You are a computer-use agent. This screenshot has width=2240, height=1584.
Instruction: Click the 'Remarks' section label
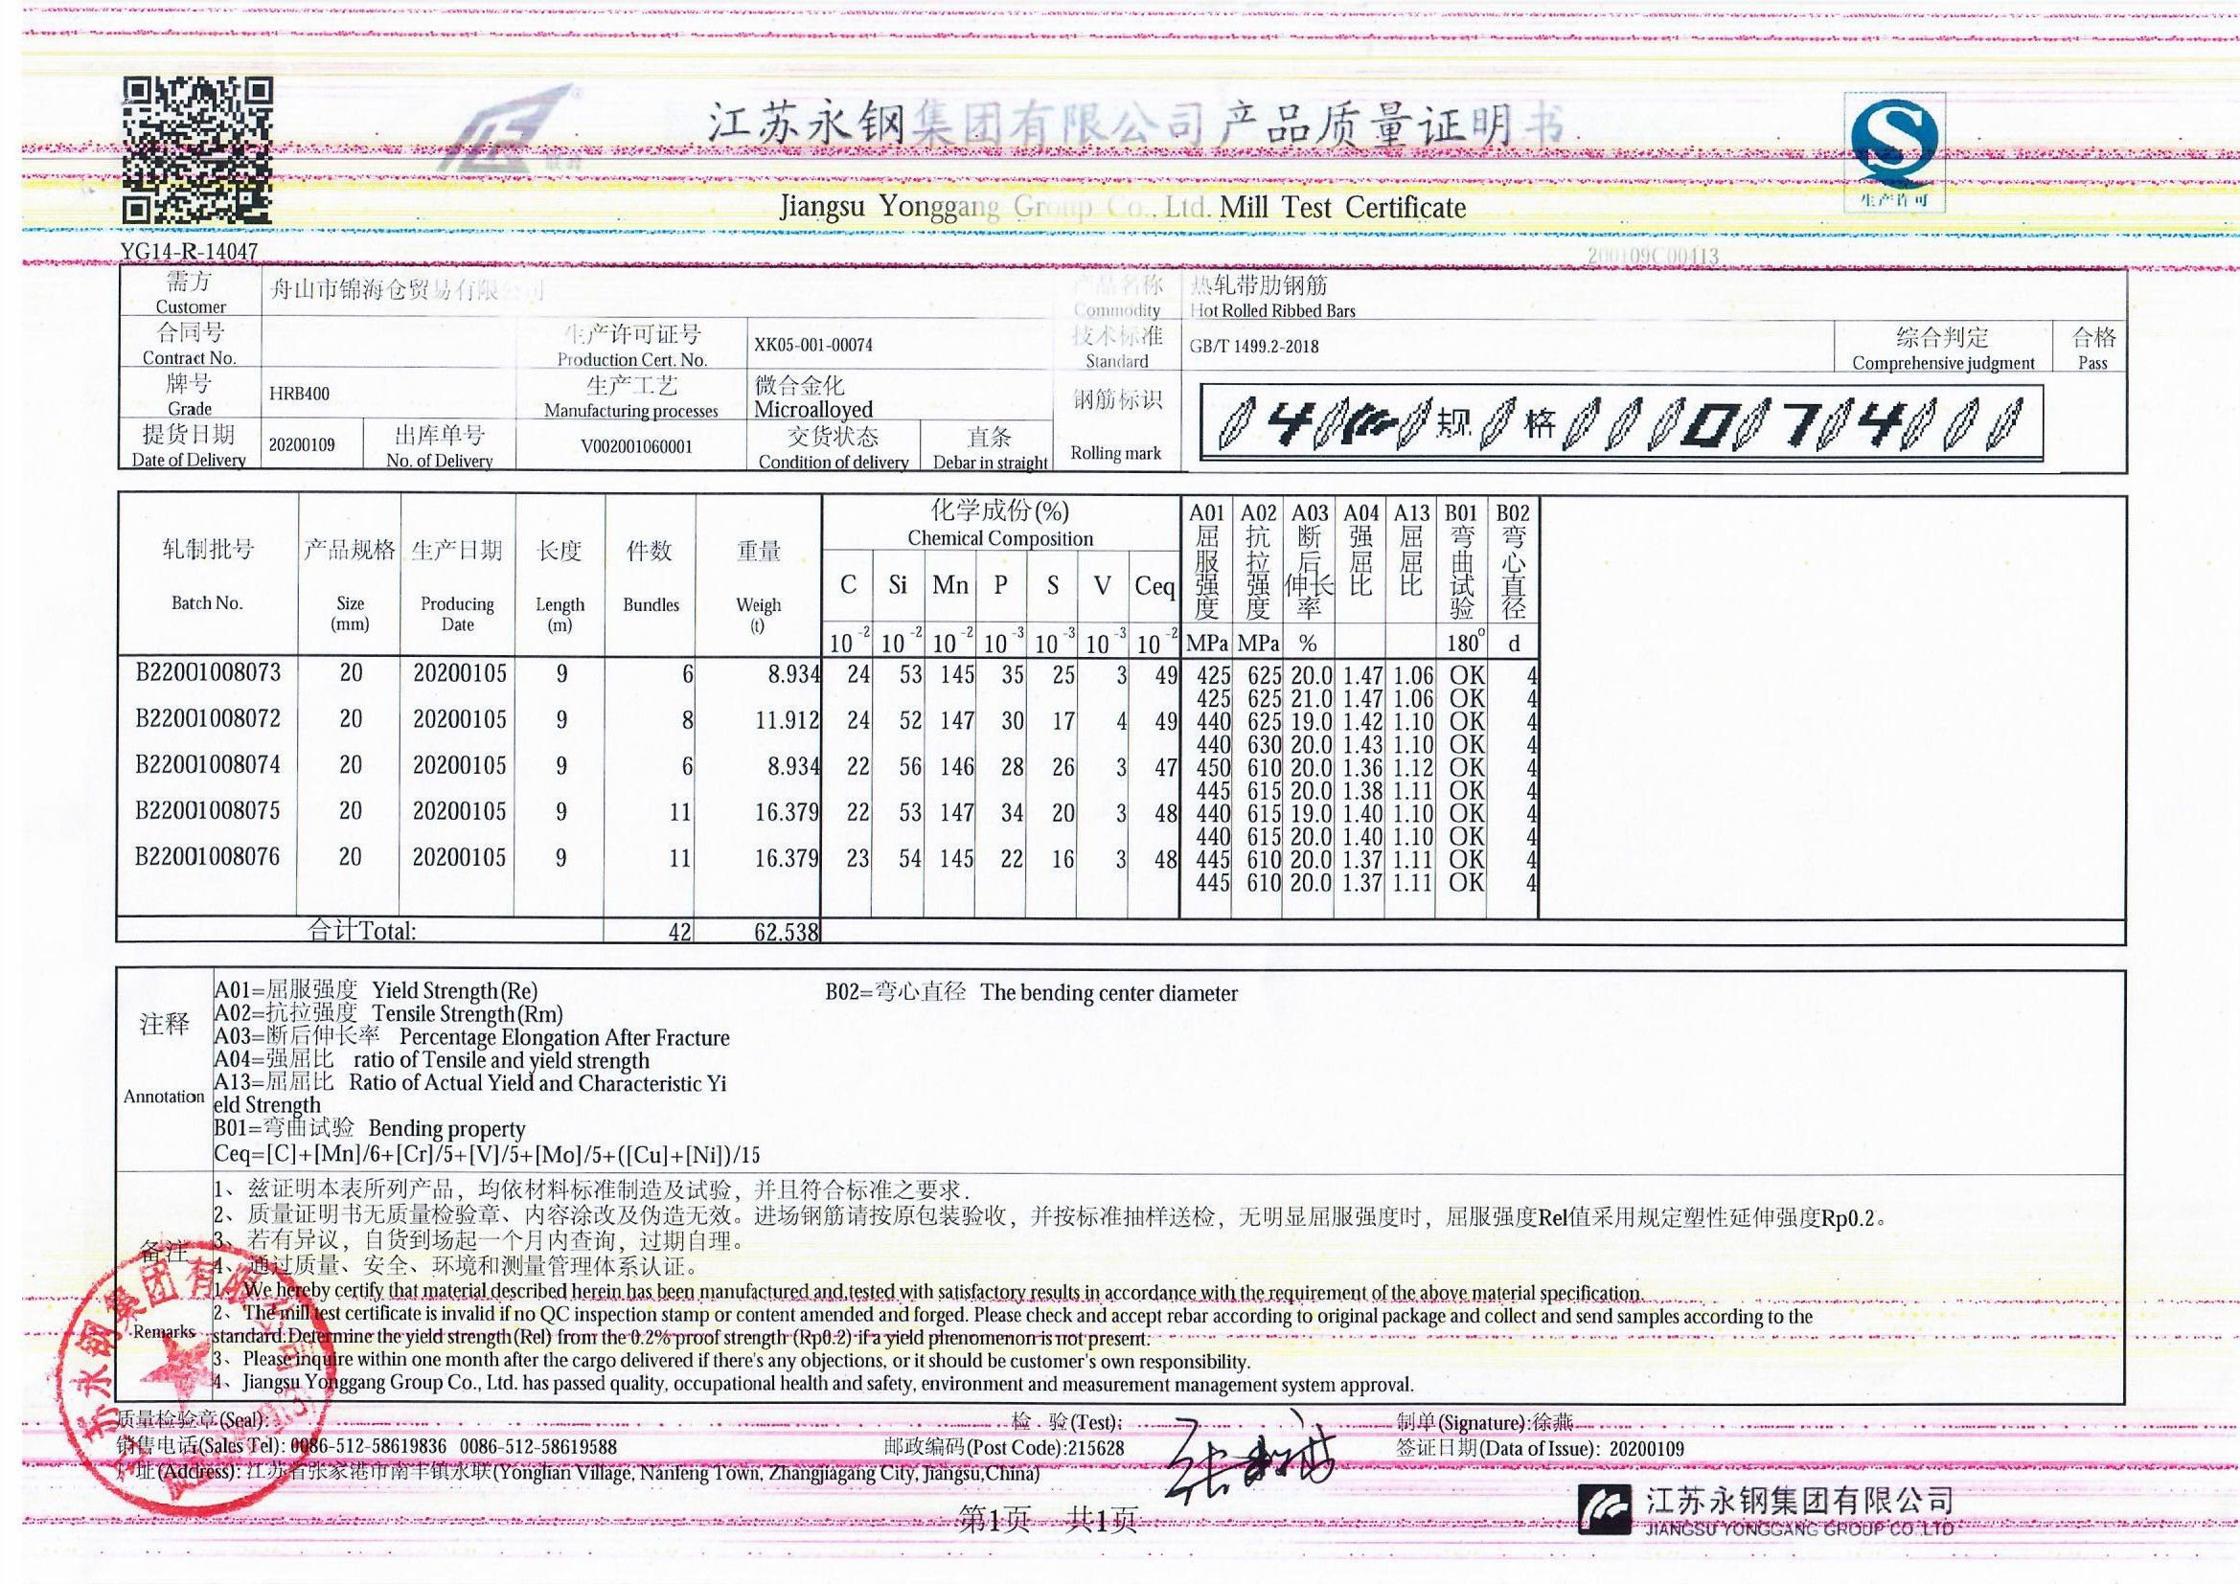click(x=164, y=1332)
